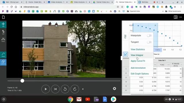Screen dimensions: 184x103
Task: Select the Edit points tool in sidebar
Action: [x=3, y=32]
